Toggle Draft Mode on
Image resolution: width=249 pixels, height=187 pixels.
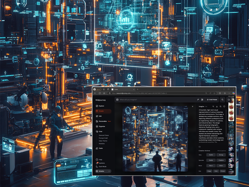click(x=212, y=100)
